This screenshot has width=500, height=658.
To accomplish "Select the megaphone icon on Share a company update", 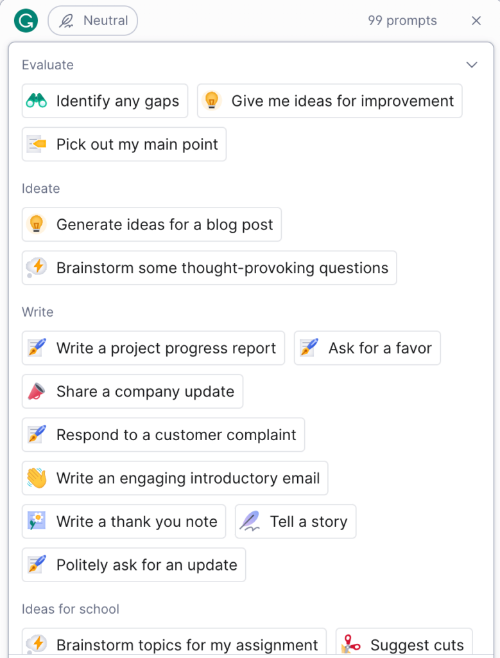I will (37, 391).
